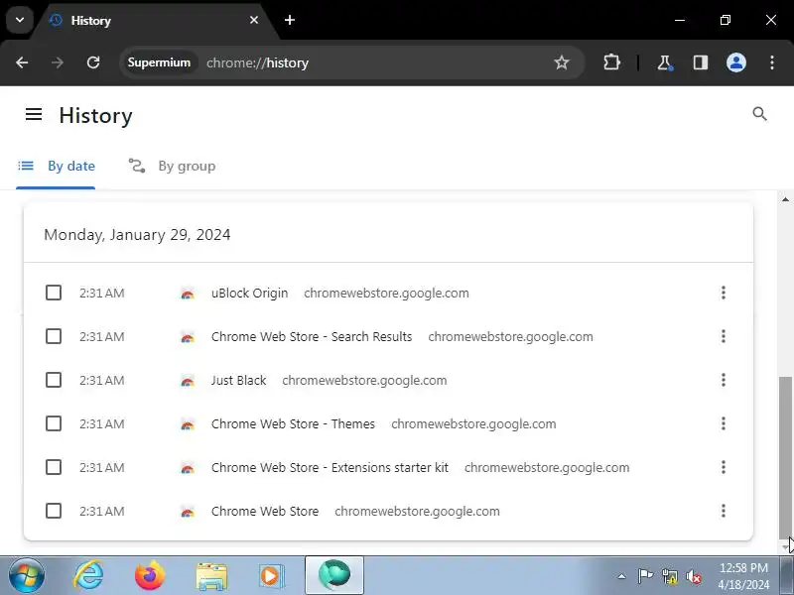Select the History browser tab
This screenshot has height=595, width=794.
click(155, 21)
